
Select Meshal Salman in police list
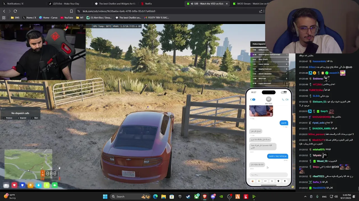(x=270, y=69)
